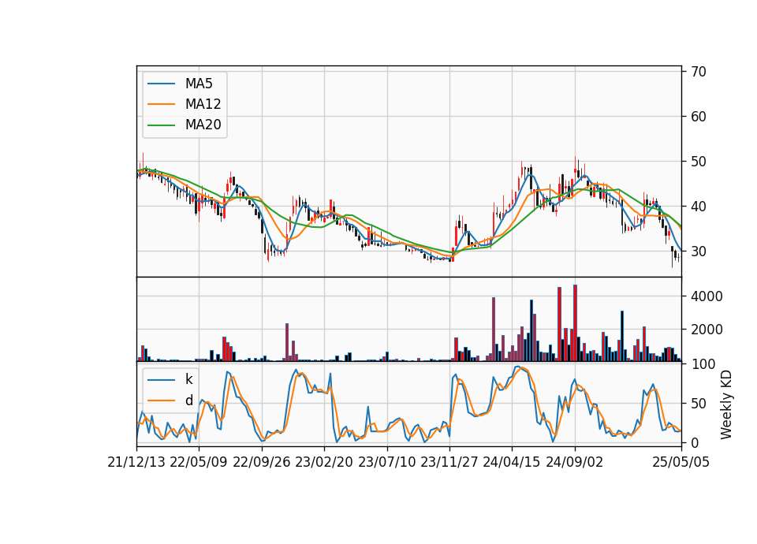This screenshot has height=544, width=757.
Task: Click the price axis value 40
Action: [698, 206]
